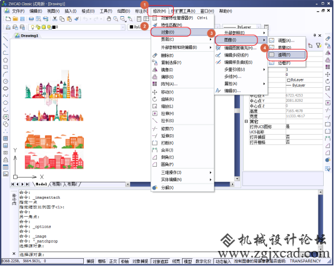
Task: Click the Move icon in right toolbar
Action: tap(327, 74)
